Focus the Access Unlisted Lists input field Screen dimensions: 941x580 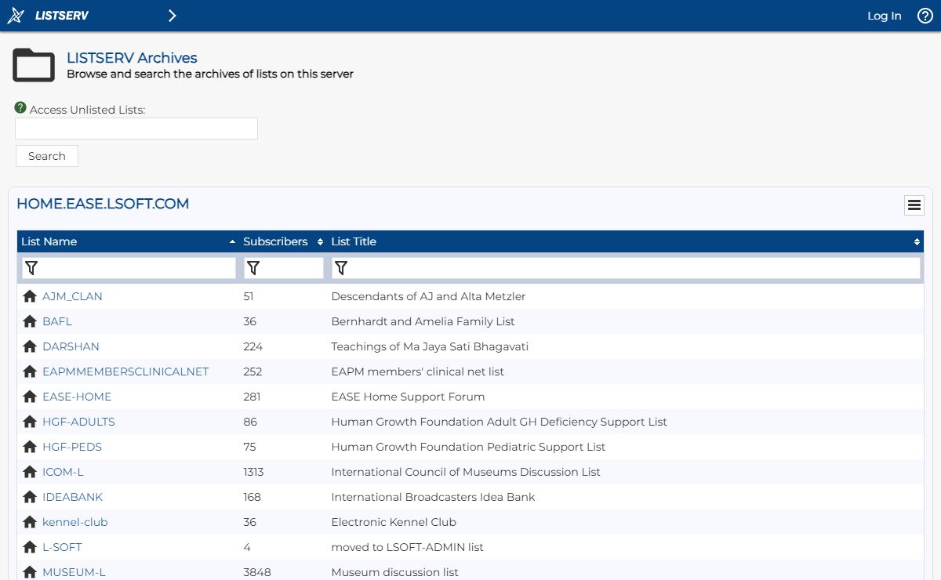click(136, 129)
